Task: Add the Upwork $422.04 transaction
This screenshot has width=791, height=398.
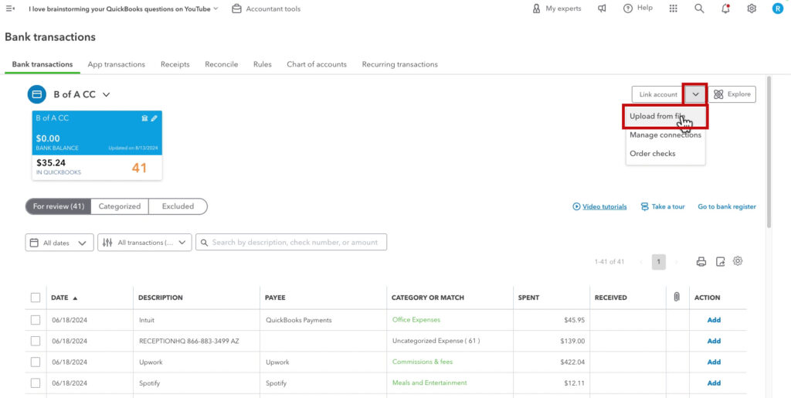Action: [x=714, y=362]
